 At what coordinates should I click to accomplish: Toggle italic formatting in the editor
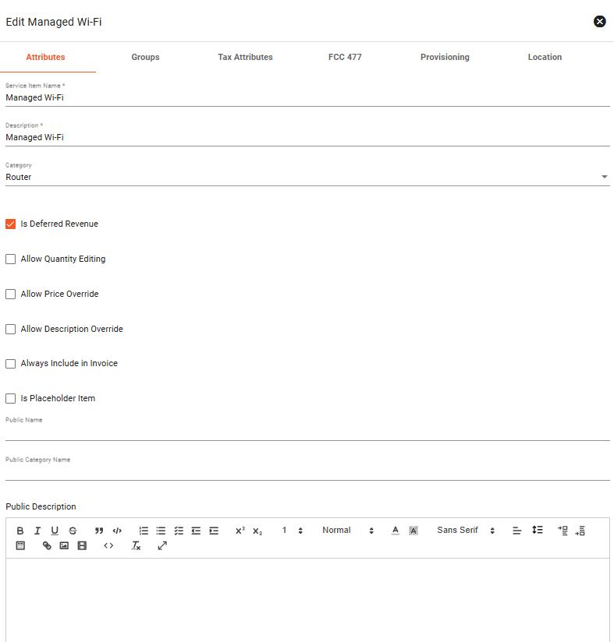pyautogui.click(x=37, y=531)
